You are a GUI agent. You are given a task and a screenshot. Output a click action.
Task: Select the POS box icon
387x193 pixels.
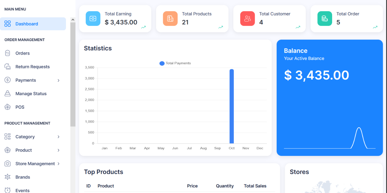click(7, 107)
